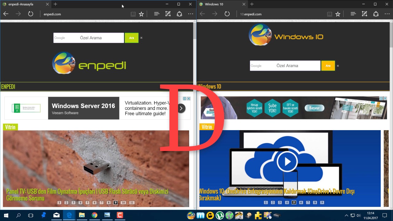
Task: Launch Google Chrome from the taskbar
Action: click(95, 215)
